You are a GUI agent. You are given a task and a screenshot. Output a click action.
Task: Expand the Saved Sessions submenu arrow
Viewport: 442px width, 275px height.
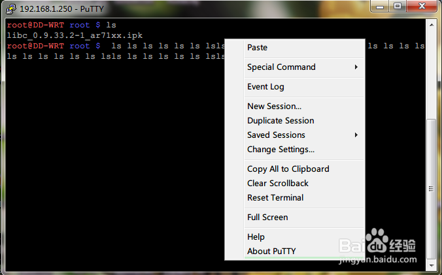356,135
